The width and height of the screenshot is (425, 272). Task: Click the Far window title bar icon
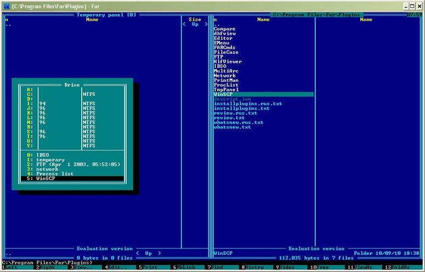click(x=6, y=6)
